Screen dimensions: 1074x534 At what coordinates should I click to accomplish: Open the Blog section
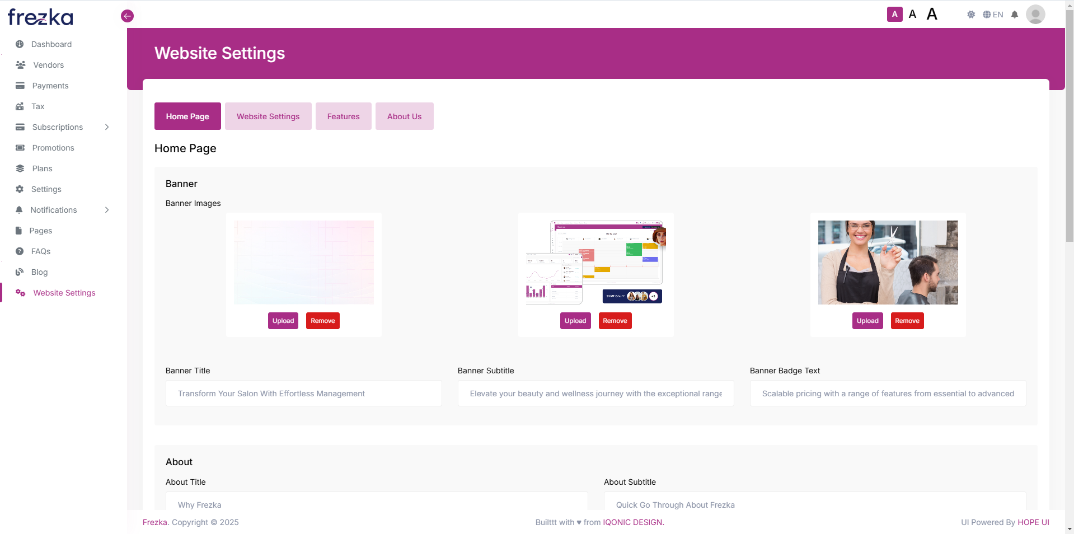click(x=39, y=272)
